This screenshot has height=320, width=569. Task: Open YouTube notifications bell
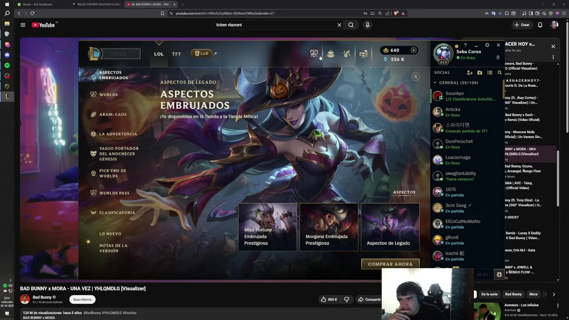point(540,25)
